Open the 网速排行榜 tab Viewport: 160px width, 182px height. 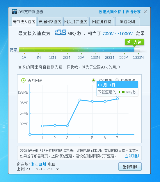pyautogui.click(x=102, y=22)
